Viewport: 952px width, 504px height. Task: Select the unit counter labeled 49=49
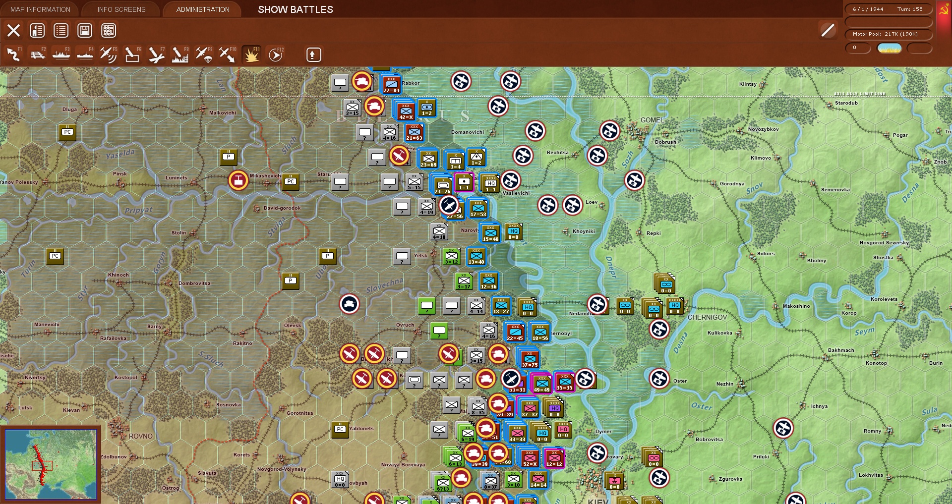pyautogui.click(x=542, y=384)
